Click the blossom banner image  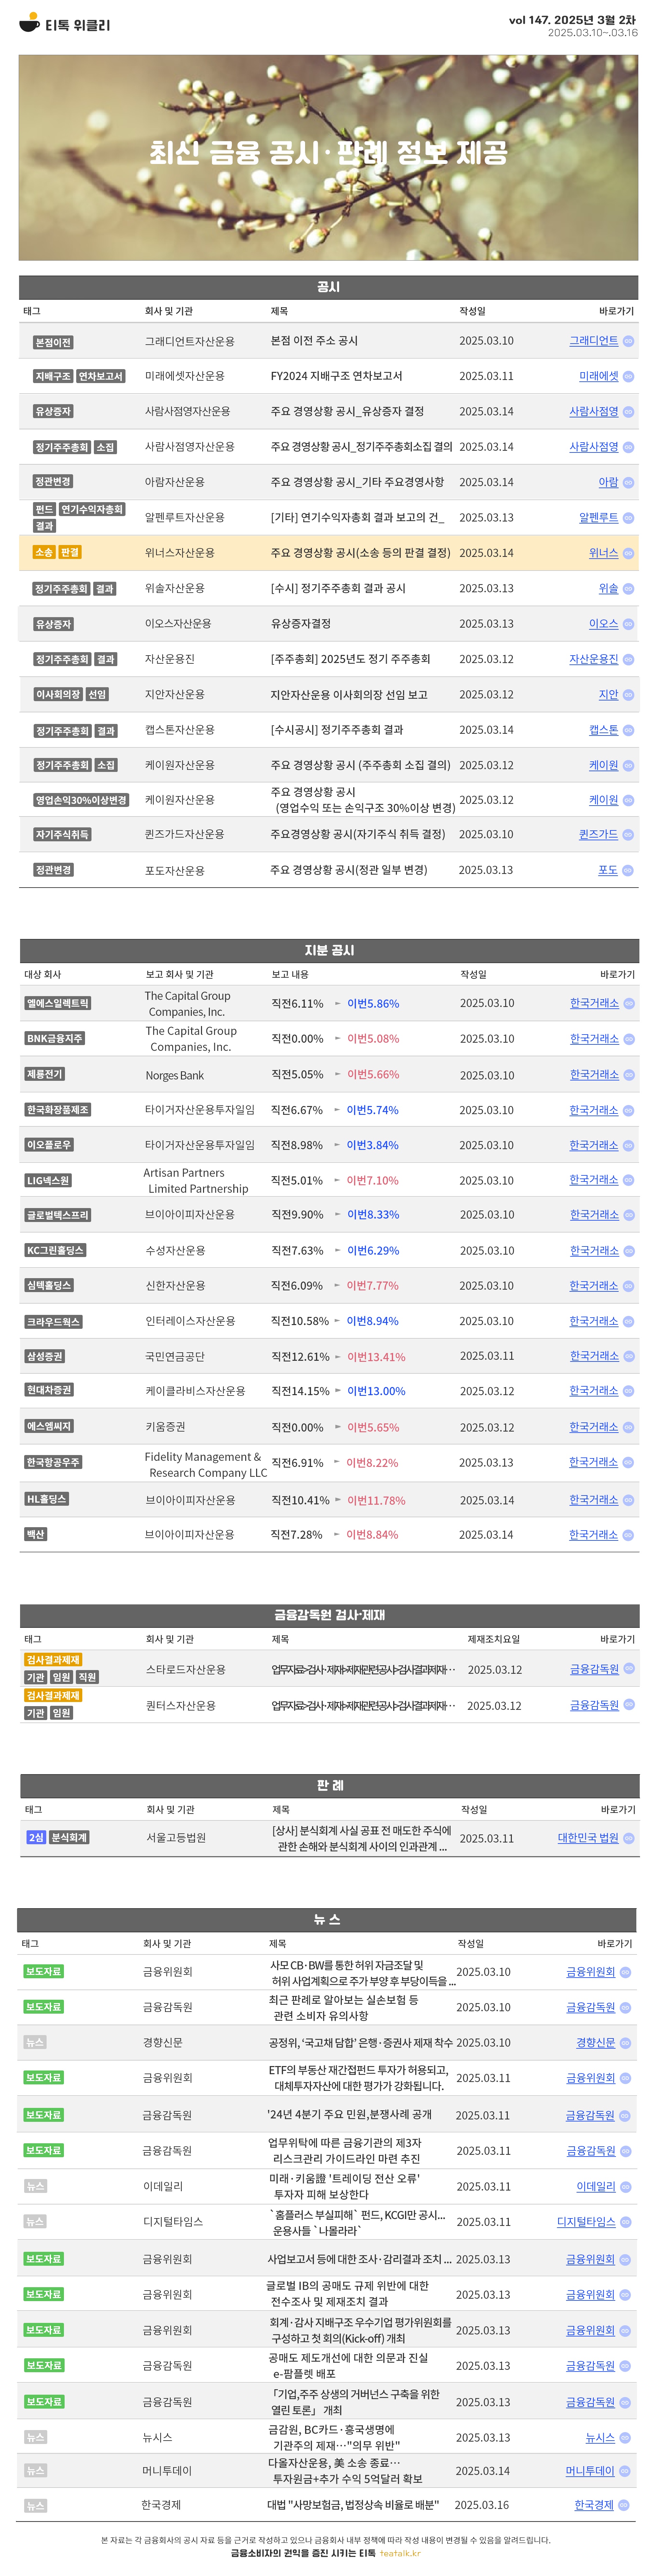pos(328,158)
